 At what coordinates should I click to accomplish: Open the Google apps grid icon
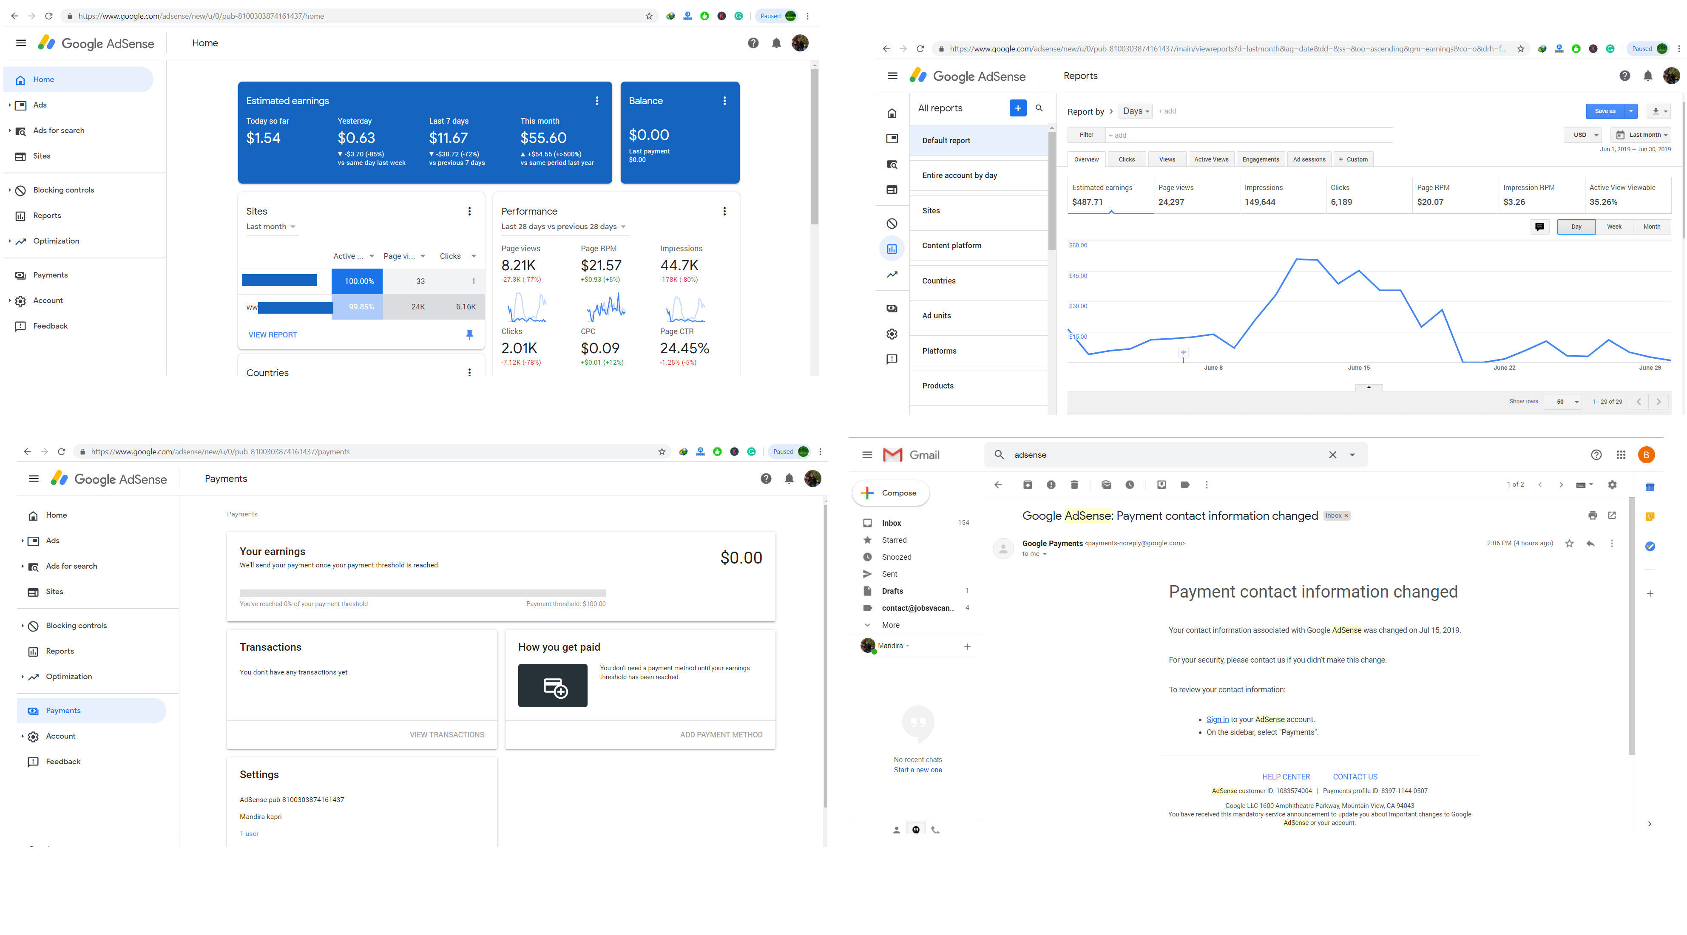click(1621, 455)
